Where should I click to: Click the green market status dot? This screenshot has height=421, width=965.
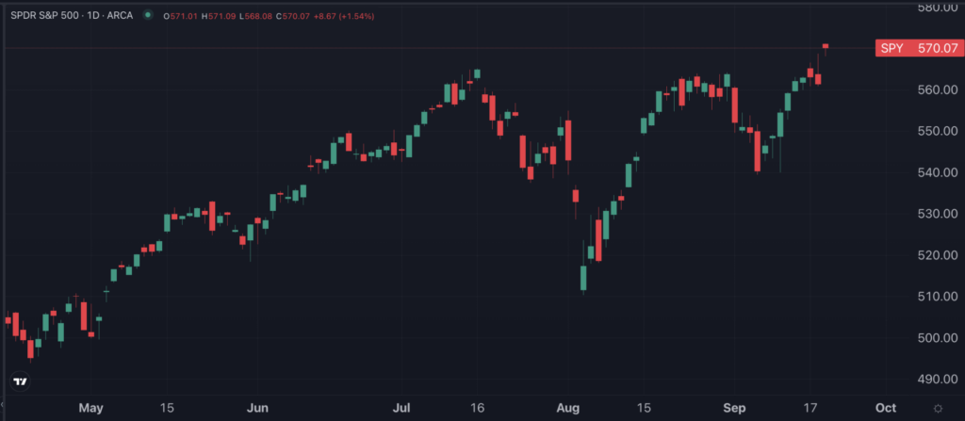147,15
